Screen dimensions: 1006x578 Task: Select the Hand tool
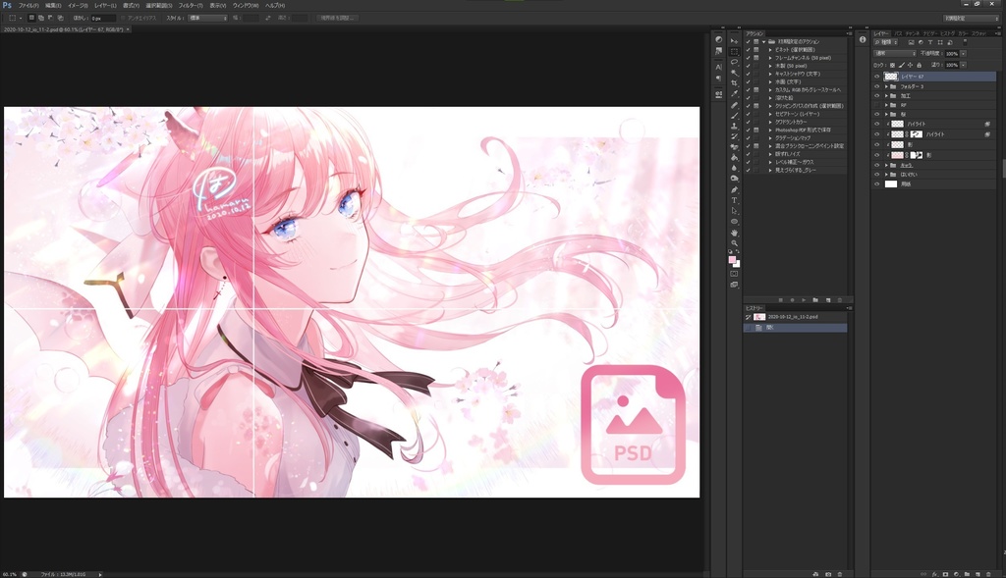pos(732,232)
